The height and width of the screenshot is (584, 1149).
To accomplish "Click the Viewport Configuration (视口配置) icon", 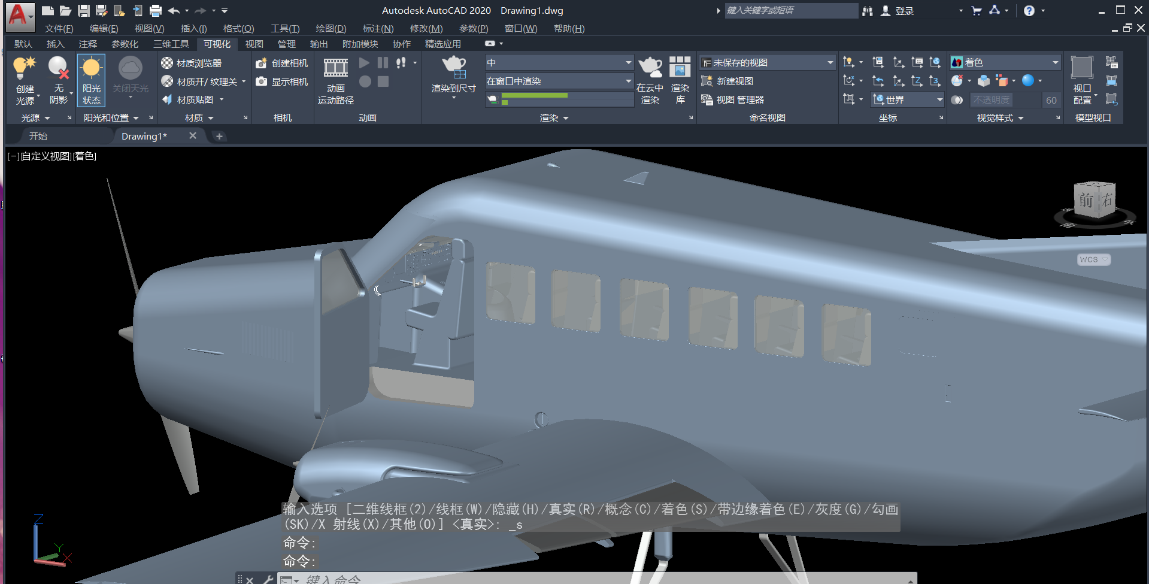I will click(x=1082, y=67).
